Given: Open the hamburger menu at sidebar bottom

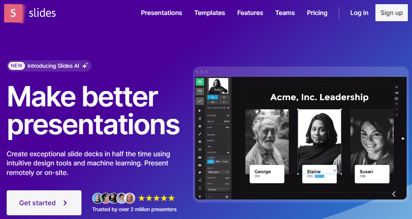Looking at the screenshot, I should 200,197.
